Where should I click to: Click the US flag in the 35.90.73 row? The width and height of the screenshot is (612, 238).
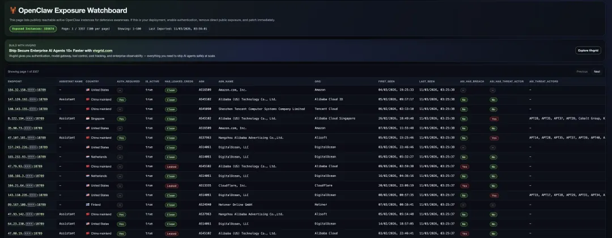coord(88,128)
